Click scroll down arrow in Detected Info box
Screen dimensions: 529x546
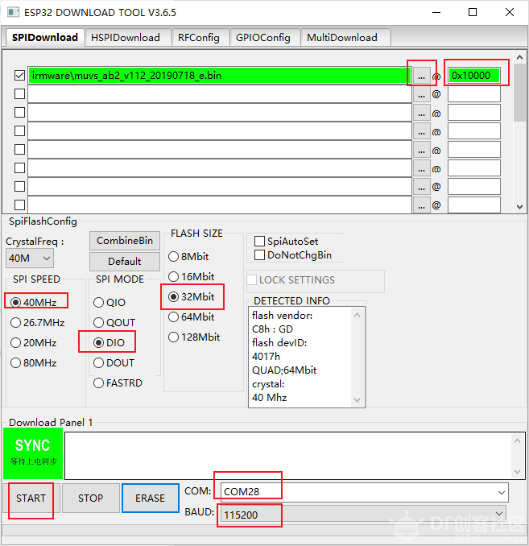[357, 399]
